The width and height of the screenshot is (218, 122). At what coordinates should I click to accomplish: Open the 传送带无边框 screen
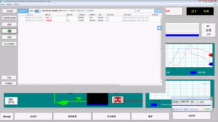point(9,18)
